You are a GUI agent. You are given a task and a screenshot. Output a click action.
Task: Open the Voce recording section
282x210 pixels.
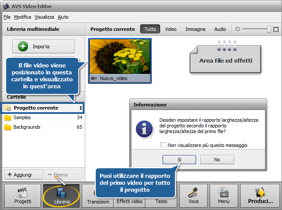point(193,196)
